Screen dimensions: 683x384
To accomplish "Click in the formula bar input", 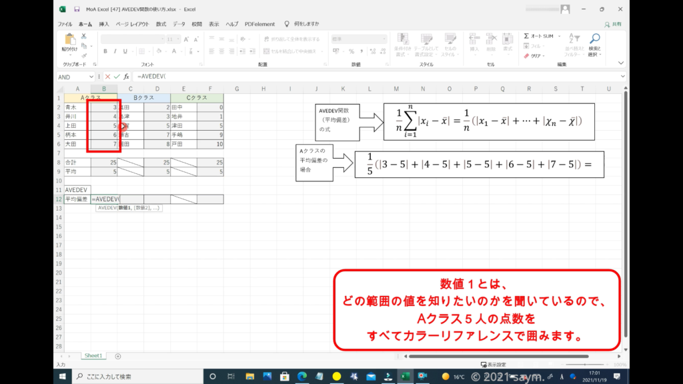I will [x=376, y=77].
